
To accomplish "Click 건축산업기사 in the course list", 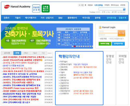I will point(64,81).
